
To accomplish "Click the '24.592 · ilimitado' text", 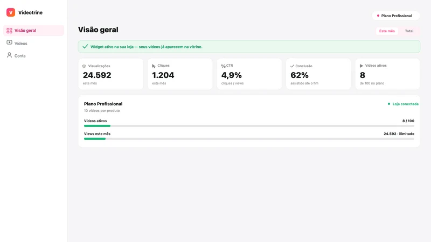I will pos(399,134).
